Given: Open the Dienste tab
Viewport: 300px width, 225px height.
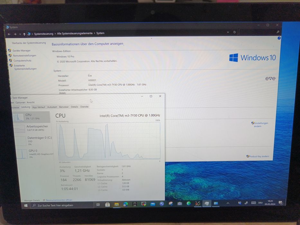Looking at the screenshot, I should [84, 107].
